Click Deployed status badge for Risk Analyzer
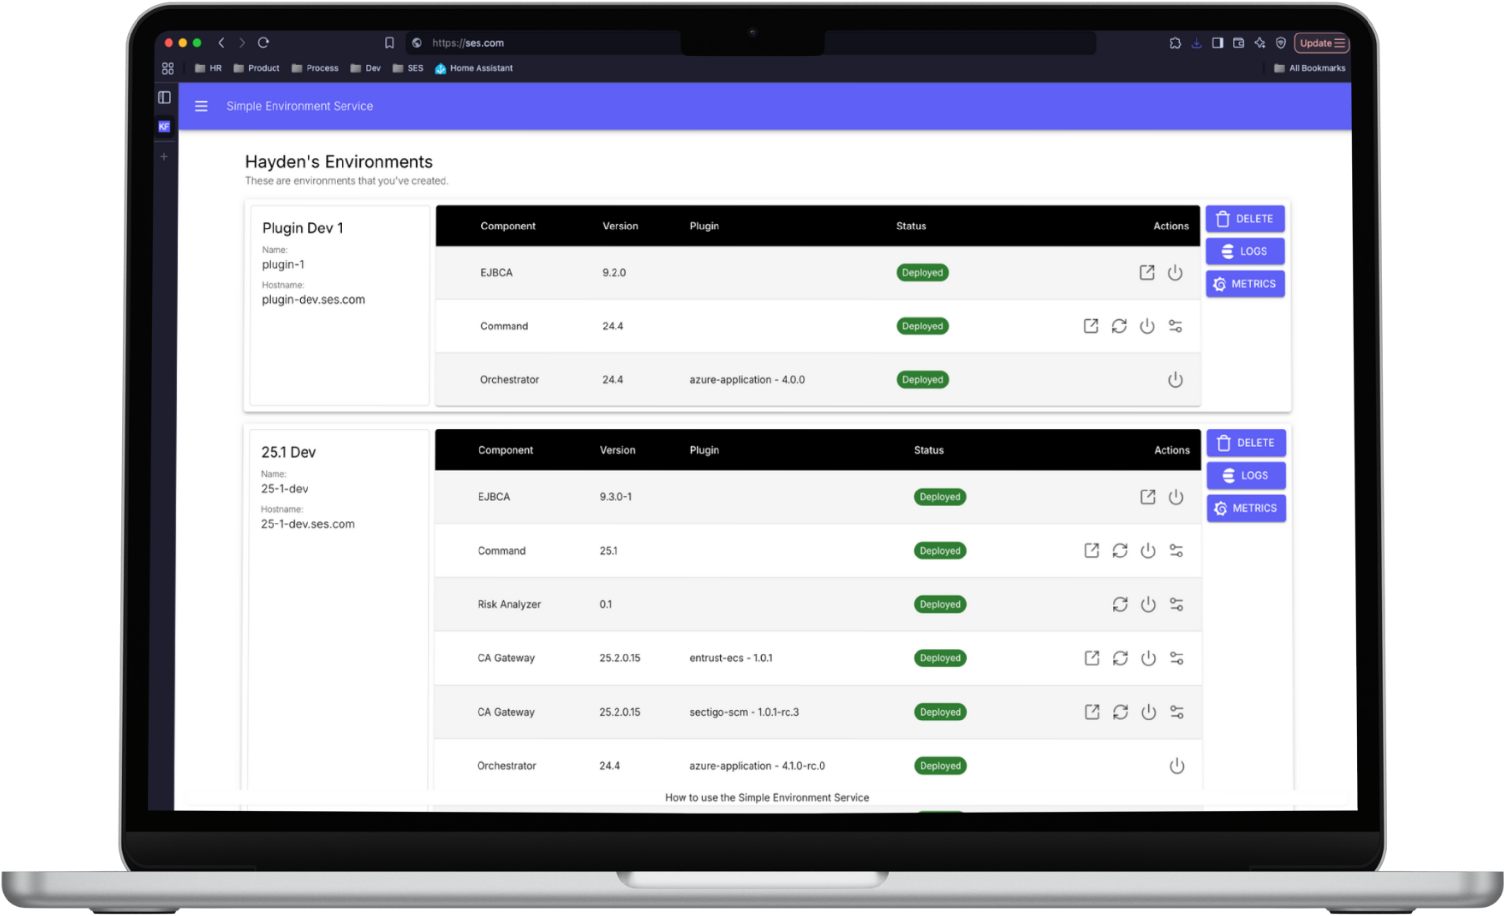Viewport: 1505px width, 916px height. [x=940, y=604]
